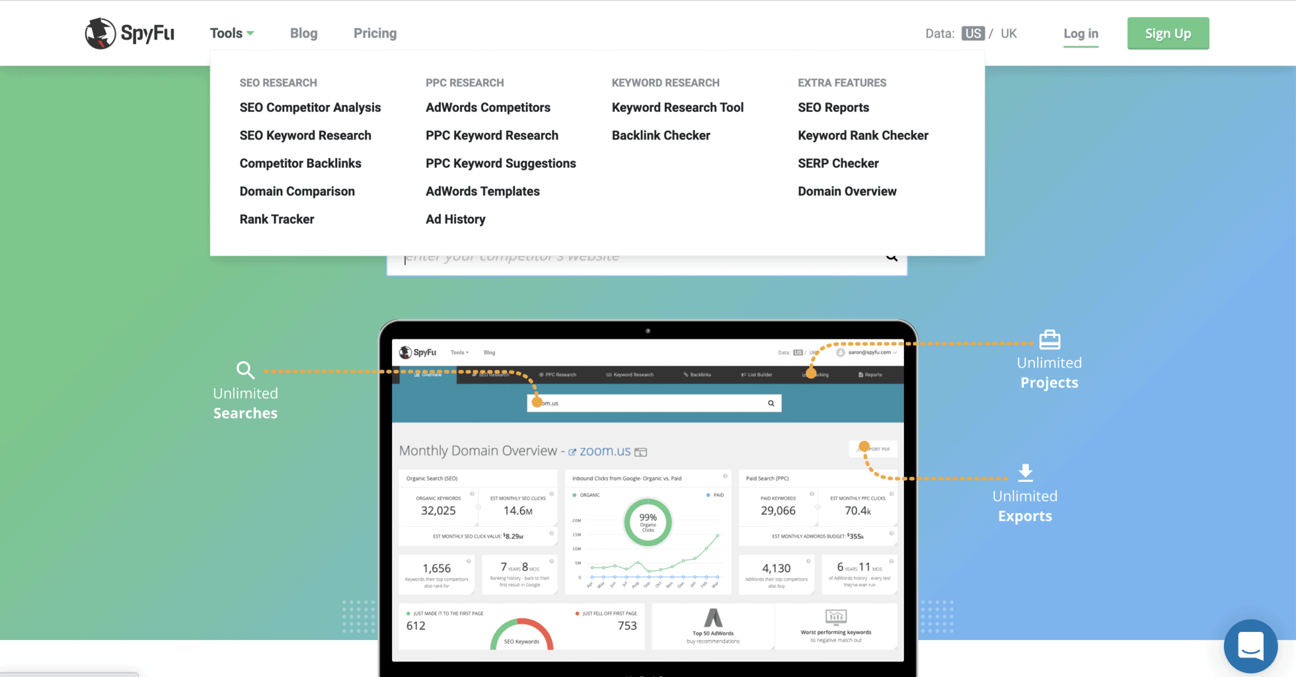The width and height of the screenshot is (1296, 677).
Task: Open Domain Comparison tool
Action: coord(297,191)
